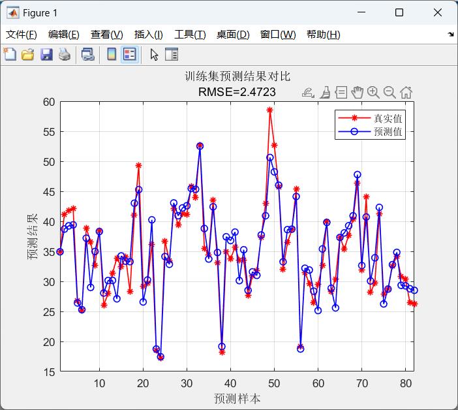This screenshot has height=410, width=458.
Task: Open the 窗口(W) menu
Action: (278, 35)
